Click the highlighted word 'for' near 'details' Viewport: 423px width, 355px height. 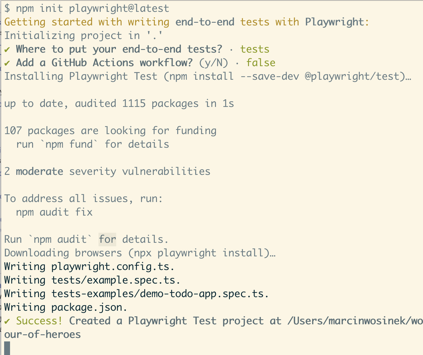[x=107, y=239]
